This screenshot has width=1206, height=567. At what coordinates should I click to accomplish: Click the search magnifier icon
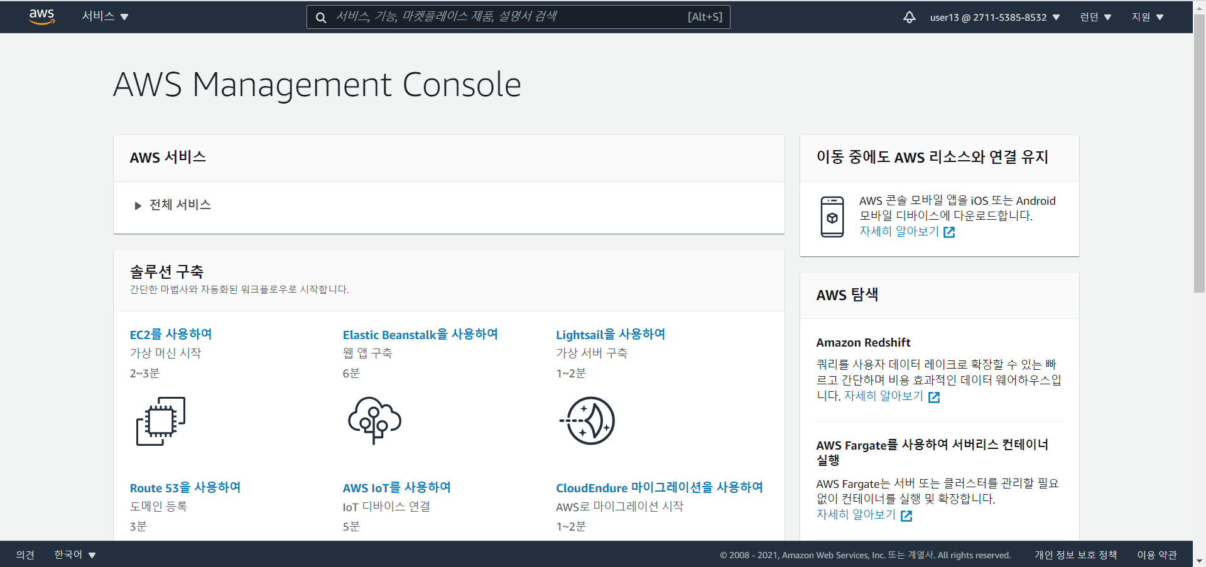coord(321,18)
